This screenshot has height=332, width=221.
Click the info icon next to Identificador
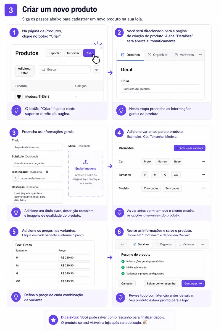[x=47, y=172]
